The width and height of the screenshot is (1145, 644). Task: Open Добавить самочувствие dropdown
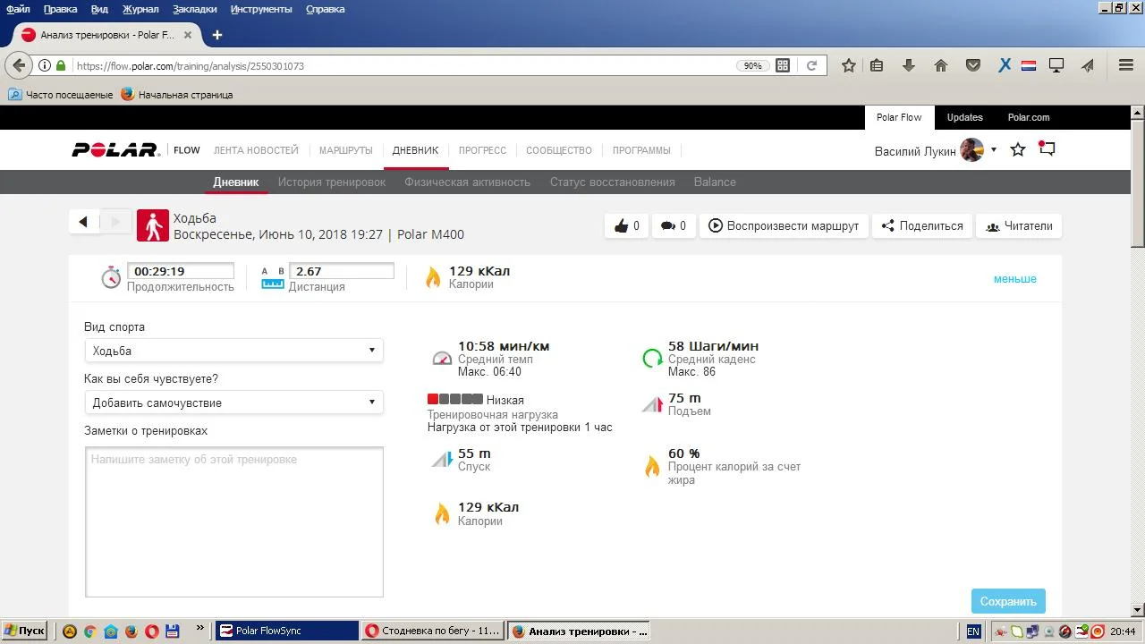(233, 402)
